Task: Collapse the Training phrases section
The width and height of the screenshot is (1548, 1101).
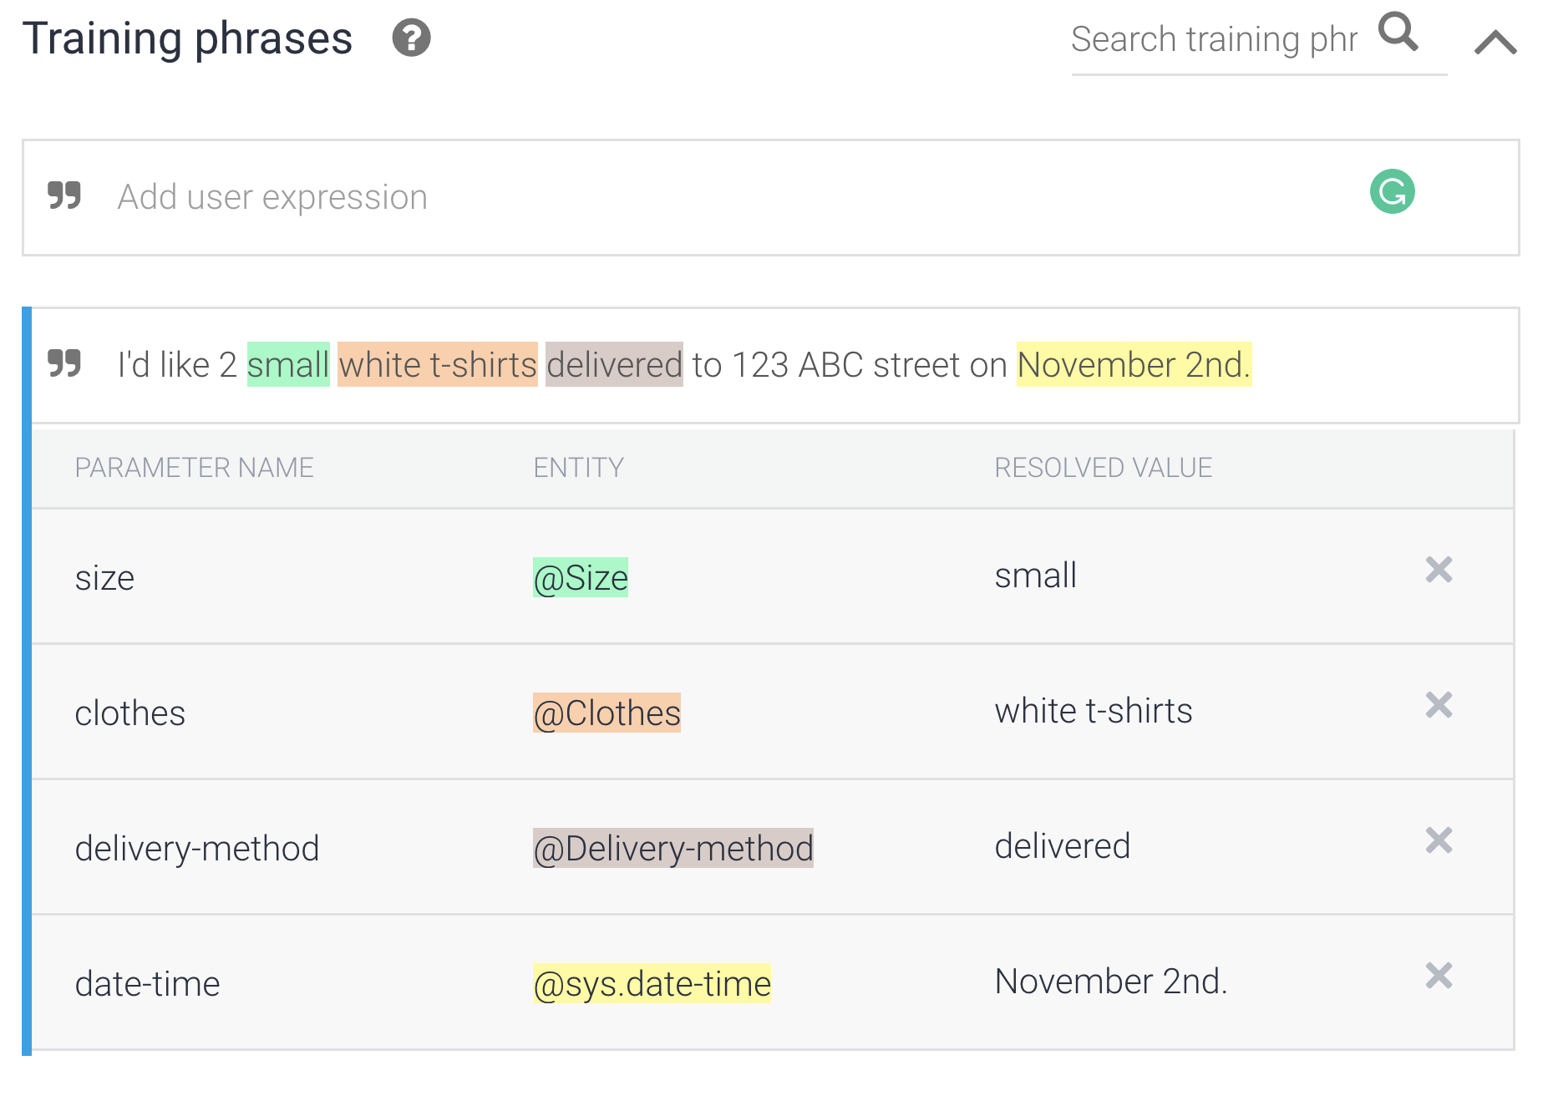Action: (1495, 41)
